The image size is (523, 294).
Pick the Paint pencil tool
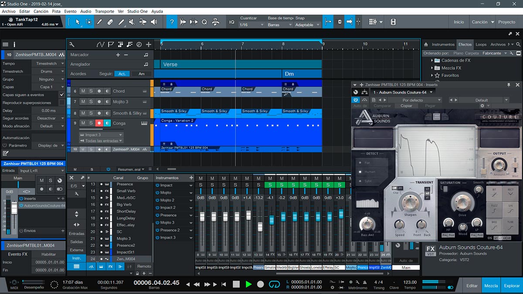(120, 22)
